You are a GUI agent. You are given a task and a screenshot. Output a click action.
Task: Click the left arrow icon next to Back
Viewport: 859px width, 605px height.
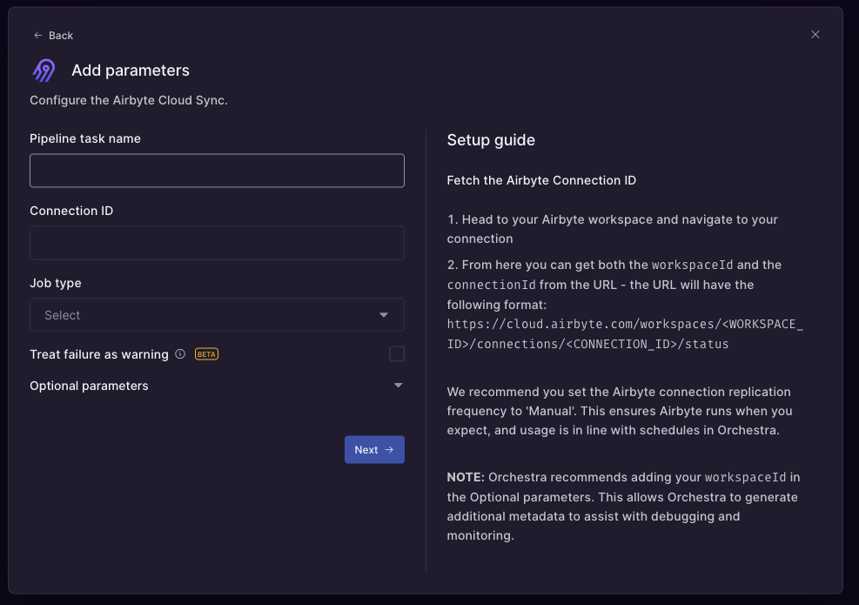pos(37,36)
